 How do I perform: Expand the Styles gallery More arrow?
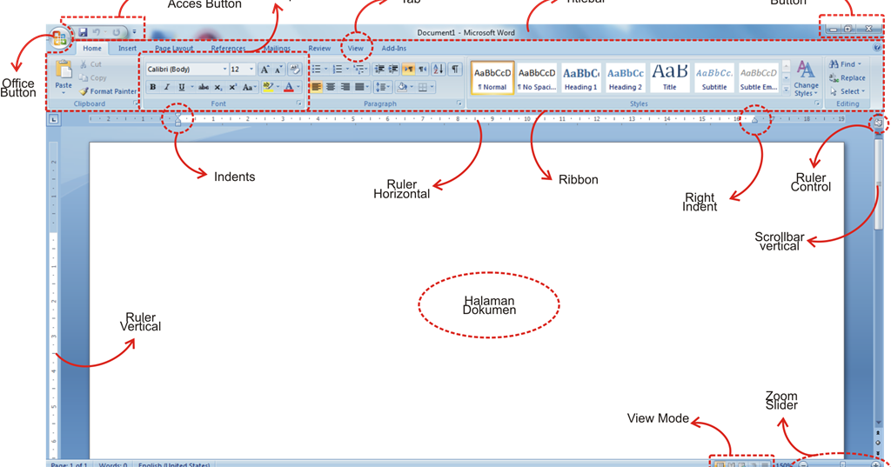pos(786,90)
